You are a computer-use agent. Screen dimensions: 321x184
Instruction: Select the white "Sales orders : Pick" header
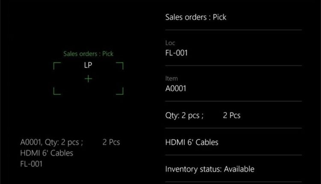point(196,18)
